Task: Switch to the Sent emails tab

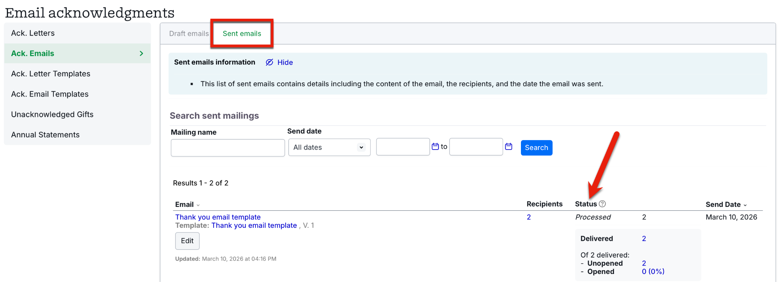Action: 242,34
